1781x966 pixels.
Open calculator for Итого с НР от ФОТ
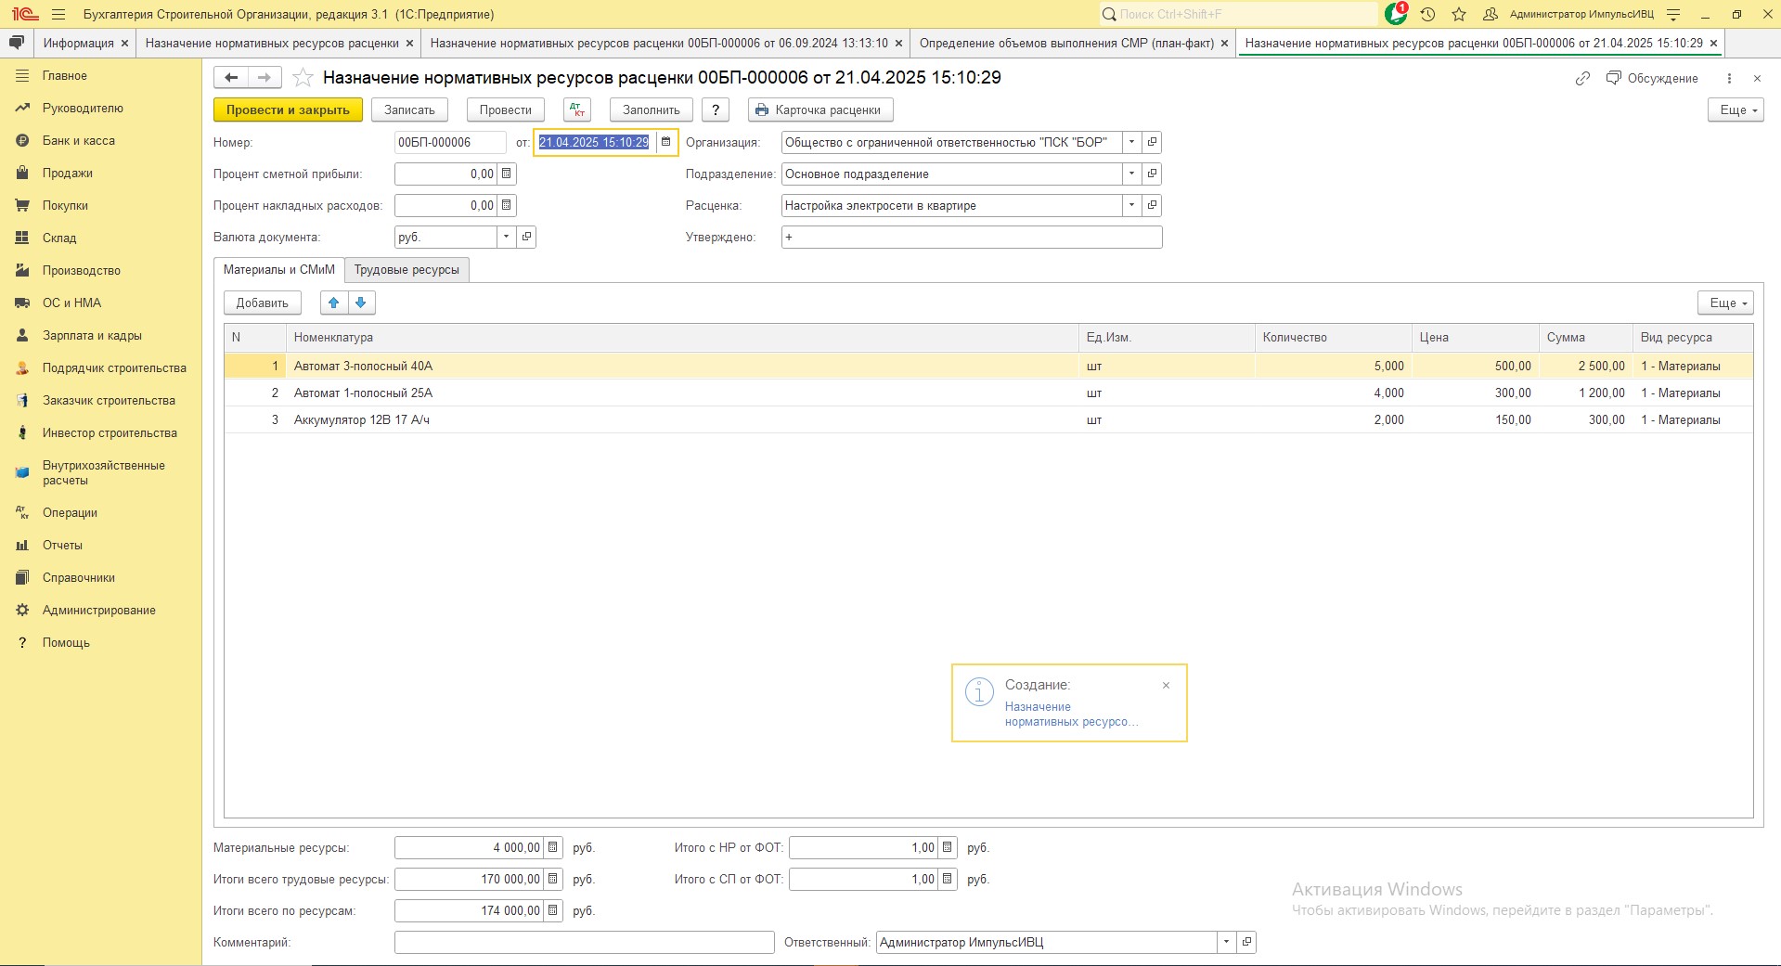[948, 847]
